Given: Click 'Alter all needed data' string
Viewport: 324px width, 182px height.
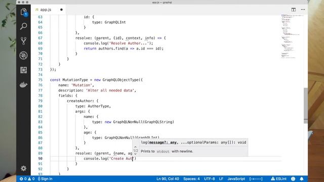Looking at the screenshot, I should click(110, 90).
